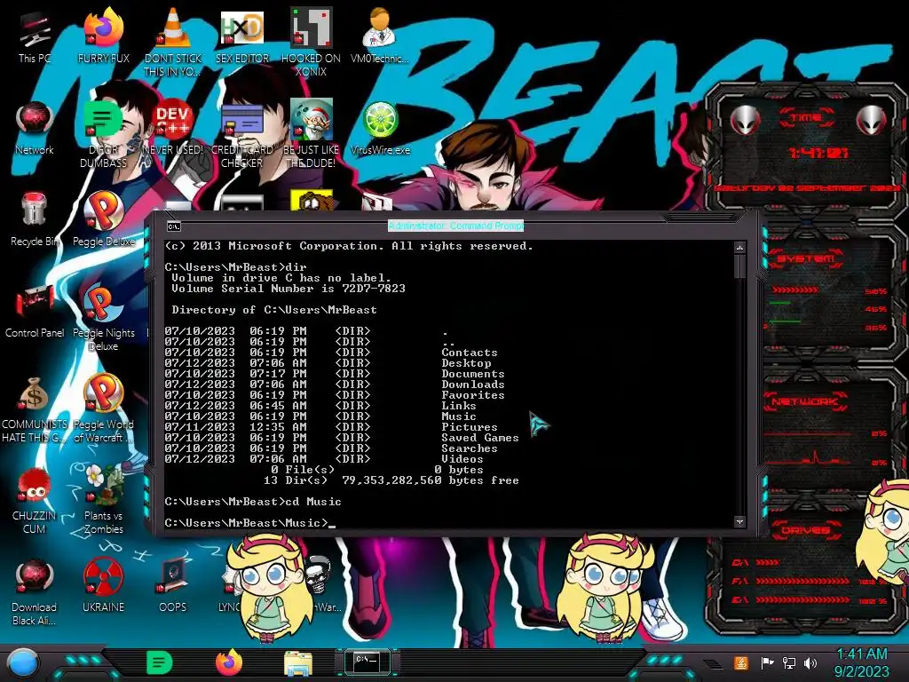The width and height of the screenshot is (909, 682).
Task: Open the green D FOR DUMBASS shortcut
Action: pyautogui.click(x=103, y=133)
